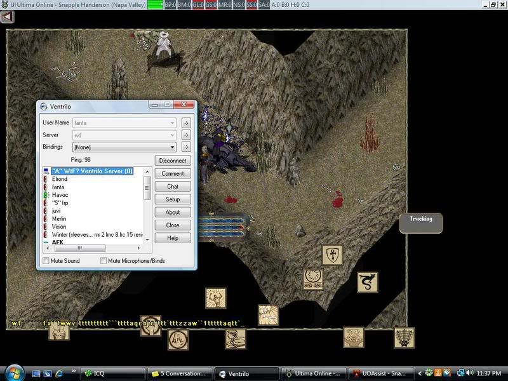
Task: Click Disconnect in Ventrilo
Action: (x=173, y=161)
